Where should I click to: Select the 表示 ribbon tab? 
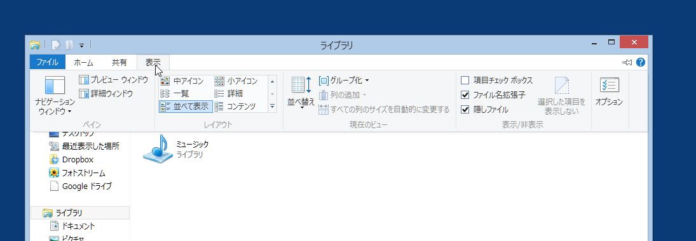tap(153, 62)
